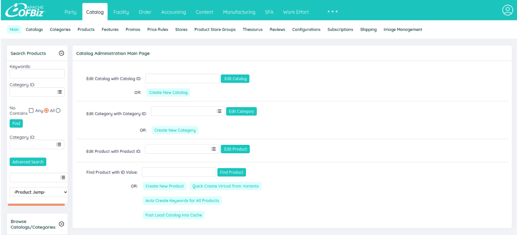Open the Manufacturing application
Image resolution: width=517 pixels, height=235 pixels.
coord(239,12)
